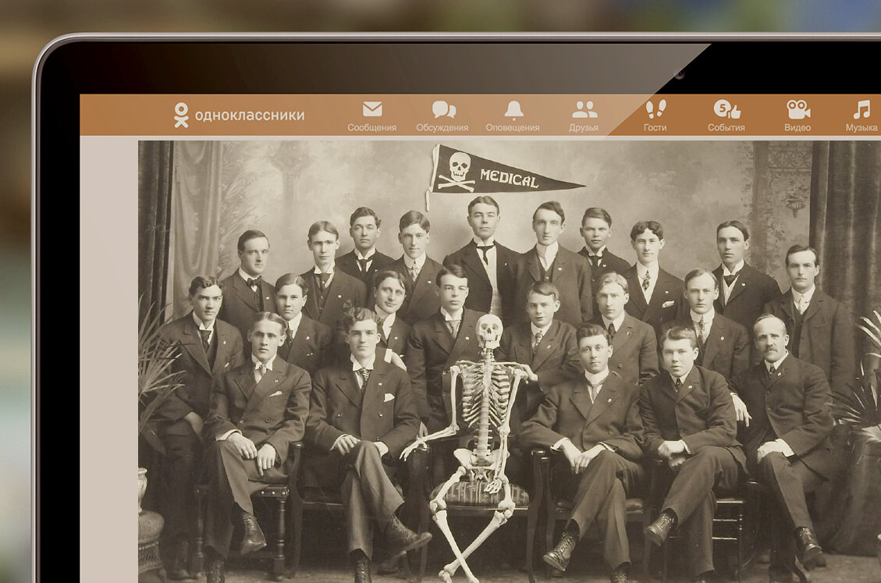Click the Гости label

point(655,128)
